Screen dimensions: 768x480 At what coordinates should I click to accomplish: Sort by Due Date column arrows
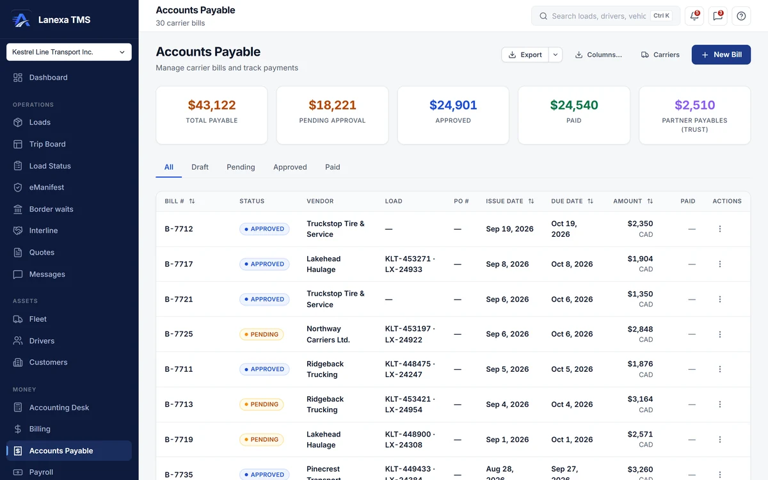(x=591, y=201)
